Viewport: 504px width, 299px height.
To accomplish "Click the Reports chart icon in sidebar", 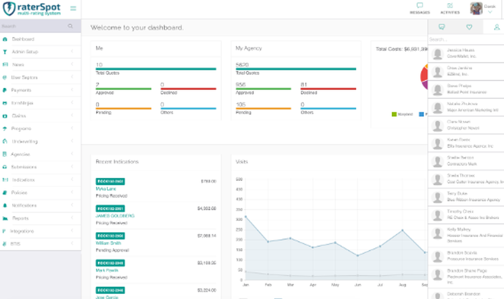I will [x=5, y=218].
